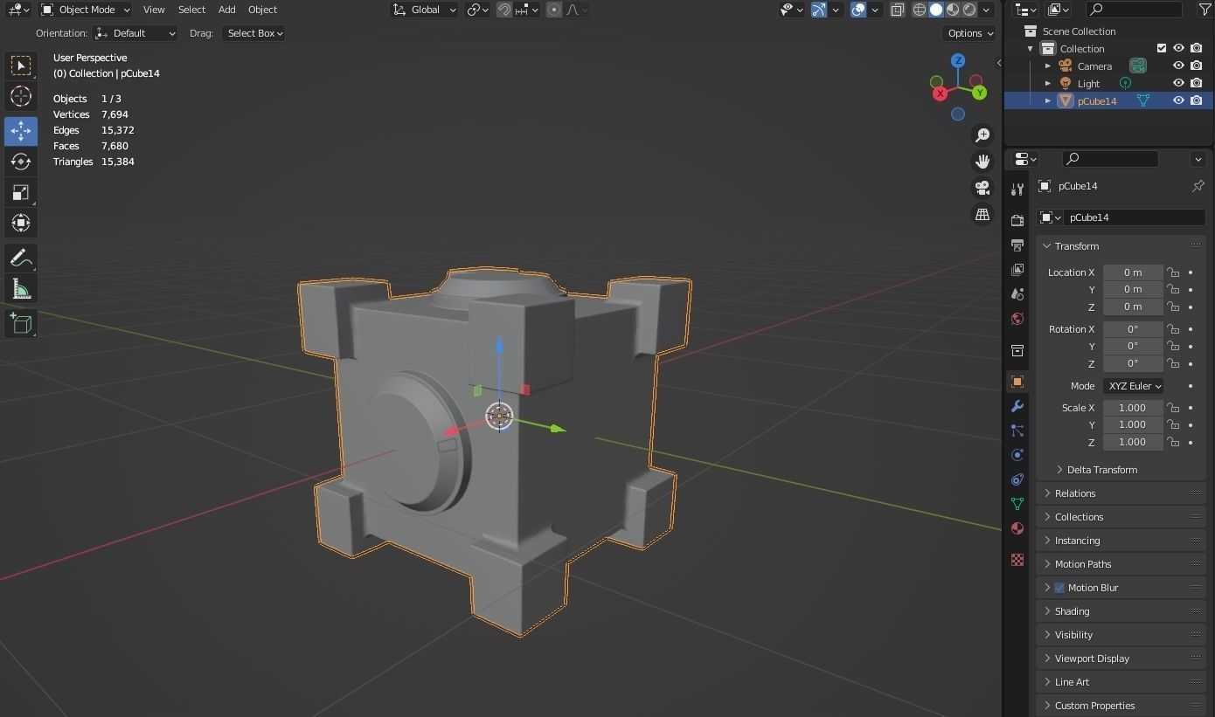Disable pCube14 in renders camera icon

tap(1197, 100)
